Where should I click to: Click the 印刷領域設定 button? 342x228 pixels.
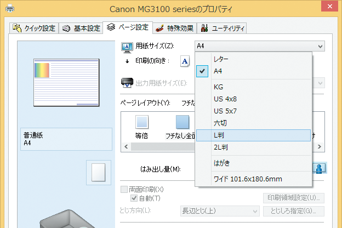[x=294, y=198]
